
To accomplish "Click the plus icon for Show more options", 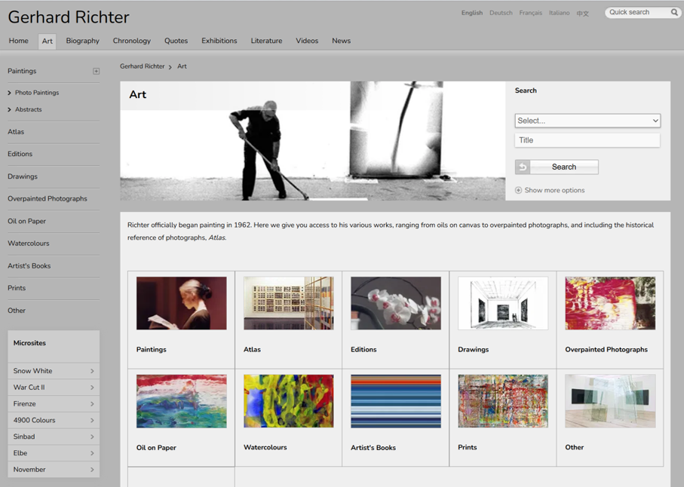I will click(x=518, y=191).
